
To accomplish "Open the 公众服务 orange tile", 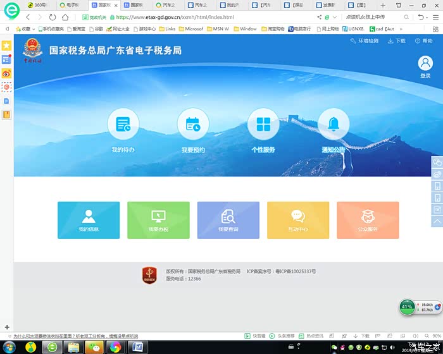I will tap(368, 220).
